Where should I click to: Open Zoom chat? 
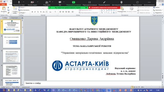[60, 3]
